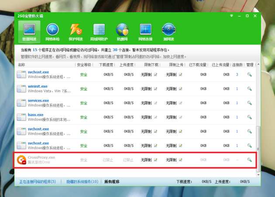Click the connection count for lsass.exe
275x197 pixels.
(x=237, y=117)
